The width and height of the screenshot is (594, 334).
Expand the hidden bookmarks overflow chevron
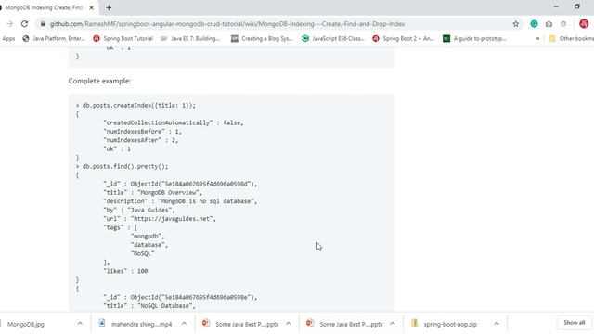coord(536,38)
